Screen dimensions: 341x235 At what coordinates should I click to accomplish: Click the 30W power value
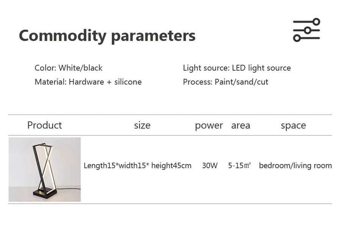(x=210, y=166)
